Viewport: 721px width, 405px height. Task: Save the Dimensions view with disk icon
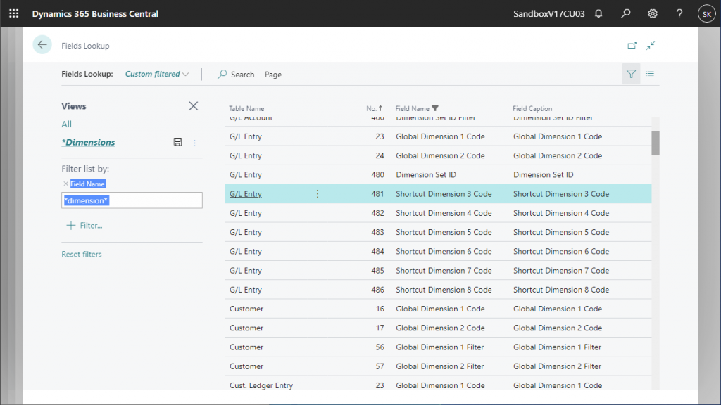177,142
